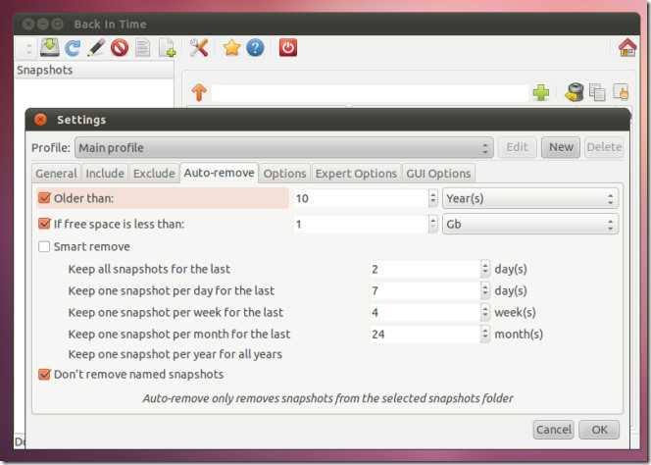The height and width of the screenshot is (465, 651).
Task: Enable the Smart remove checkbox
Action: point(44,246)
